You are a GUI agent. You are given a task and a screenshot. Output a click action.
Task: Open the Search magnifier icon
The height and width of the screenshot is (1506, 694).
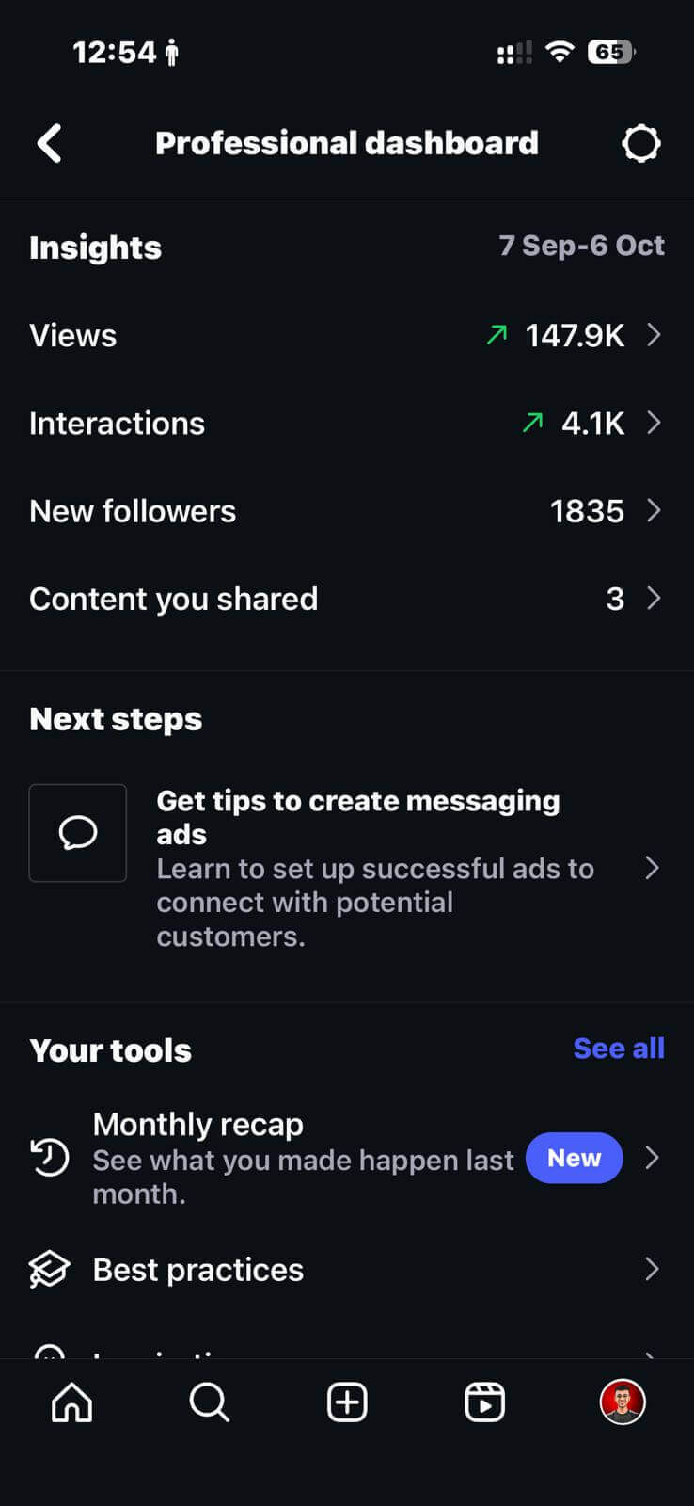[209, 1402]
